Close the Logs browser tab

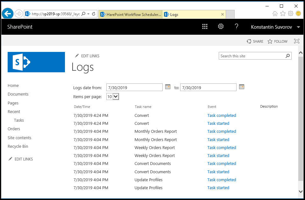pyautogui.click(x=223, y=14)
